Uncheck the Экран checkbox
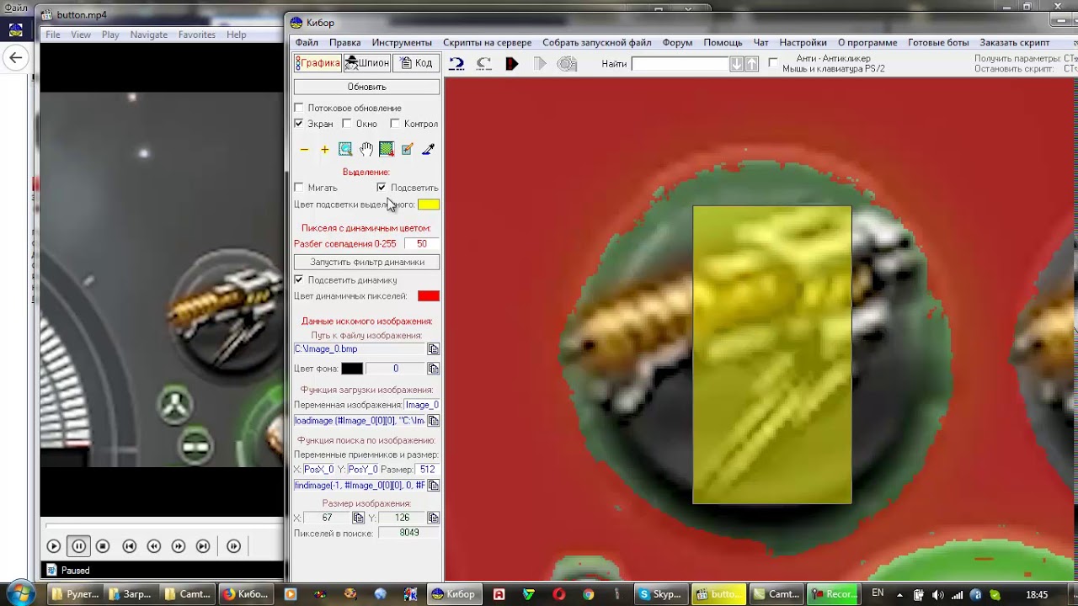Screen dimensions: 1078x606 point(299,124)
